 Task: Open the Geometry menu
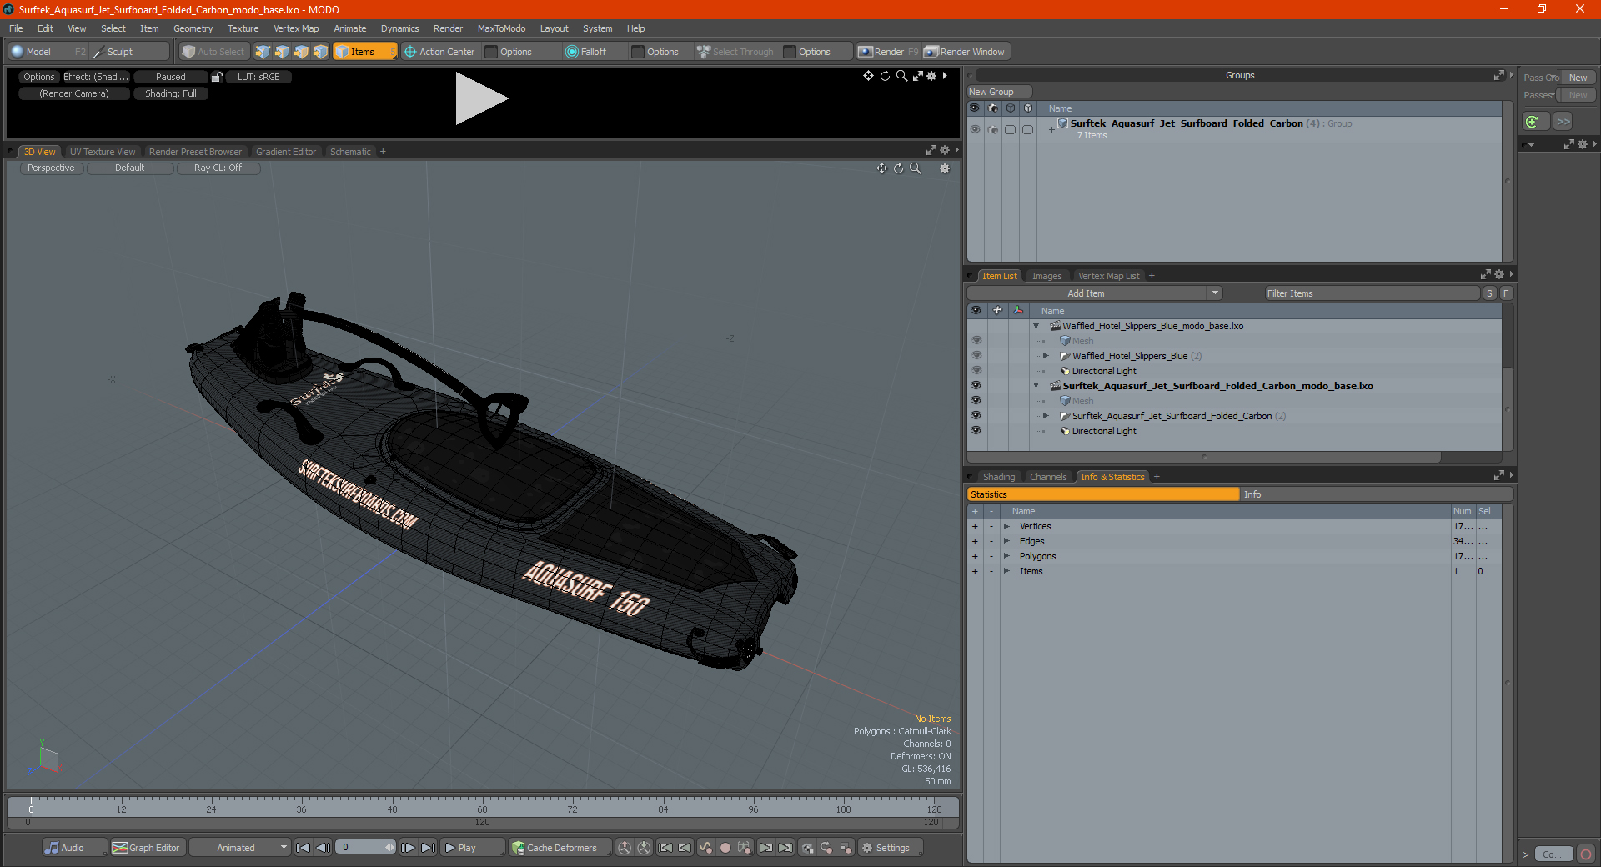click(x=193, y=28)
